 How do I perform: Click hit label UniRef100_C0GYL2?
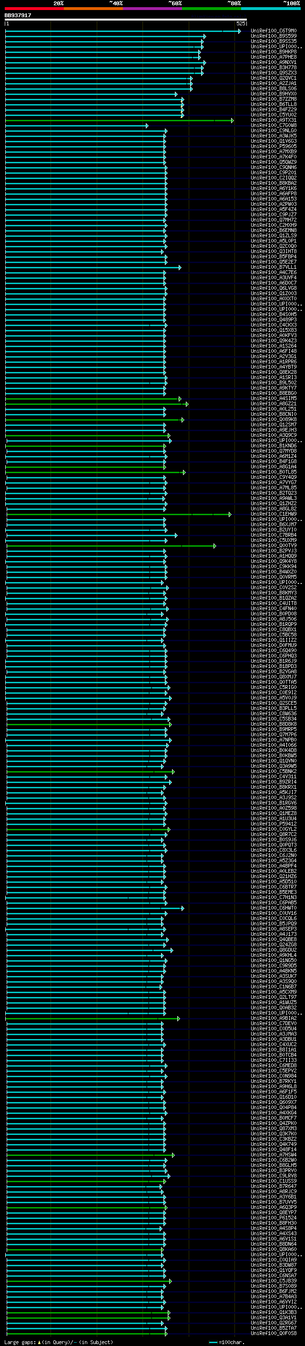pyautogui.click(x=274, y=829)
